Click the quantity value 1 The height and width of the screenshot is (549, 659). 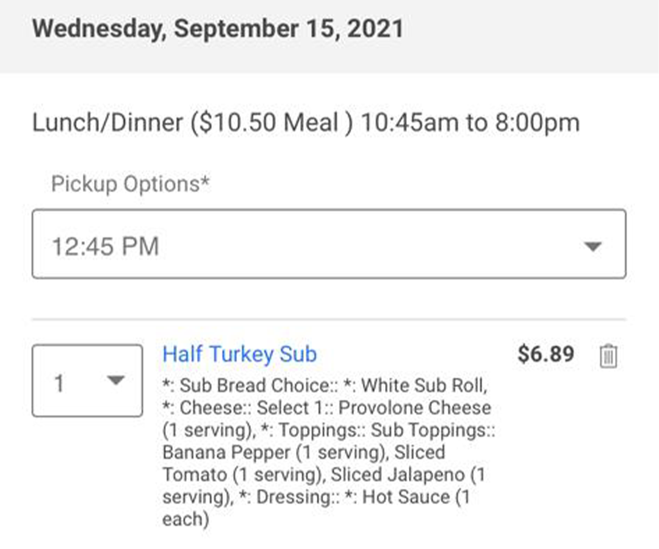tap(59, 384)
